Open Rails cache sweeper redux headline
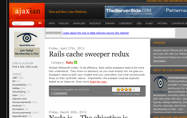Image resolution: width=187 pixels, height=118 pixels. click(x=89, y=54)
